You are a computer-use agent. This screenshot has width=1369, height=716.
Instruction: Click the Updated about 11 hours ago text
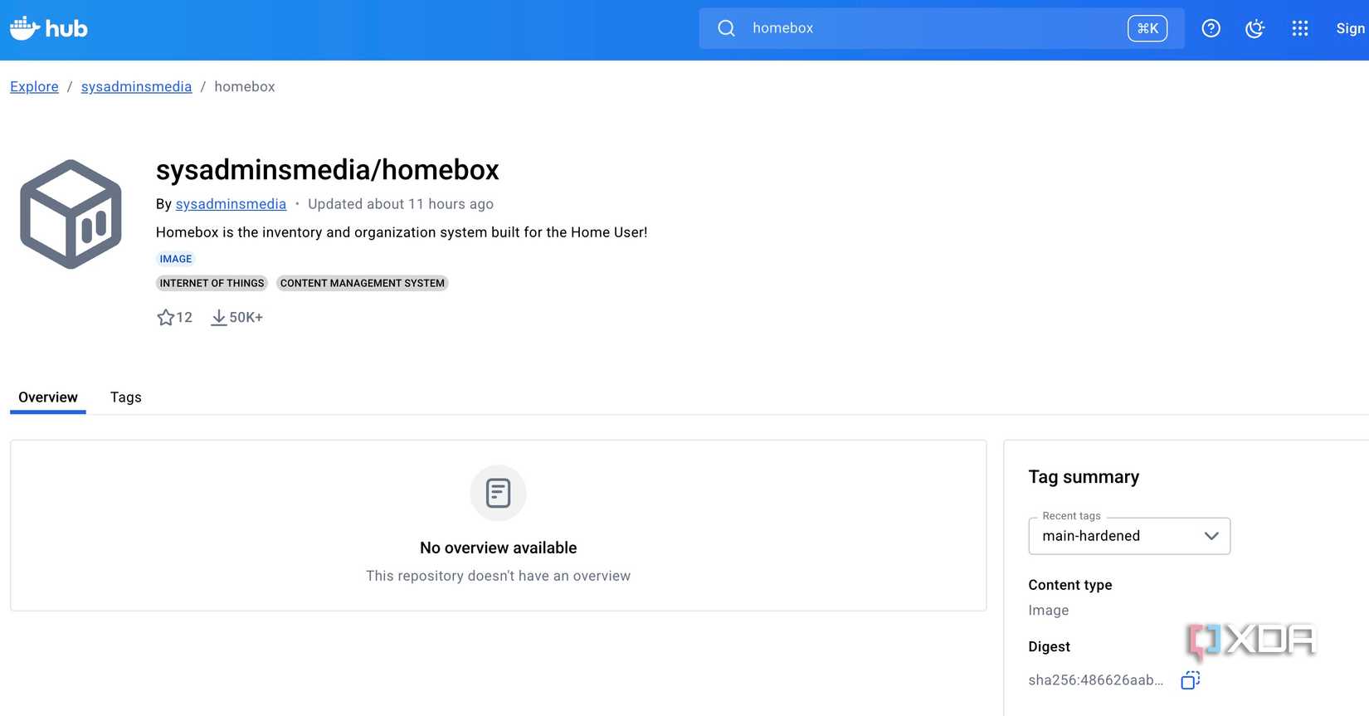401,204
